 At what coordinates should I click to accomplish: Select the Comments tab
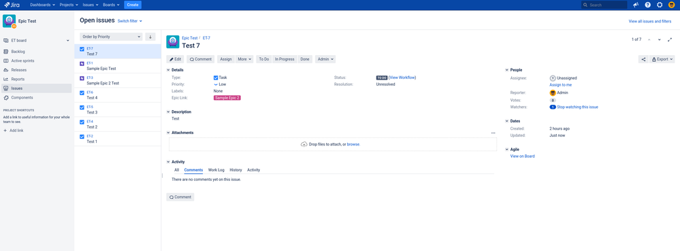(x=193, y=170)
